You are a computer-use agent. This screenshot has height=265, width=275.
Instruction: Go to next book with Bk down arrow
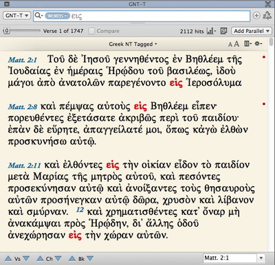click(90, 258)
